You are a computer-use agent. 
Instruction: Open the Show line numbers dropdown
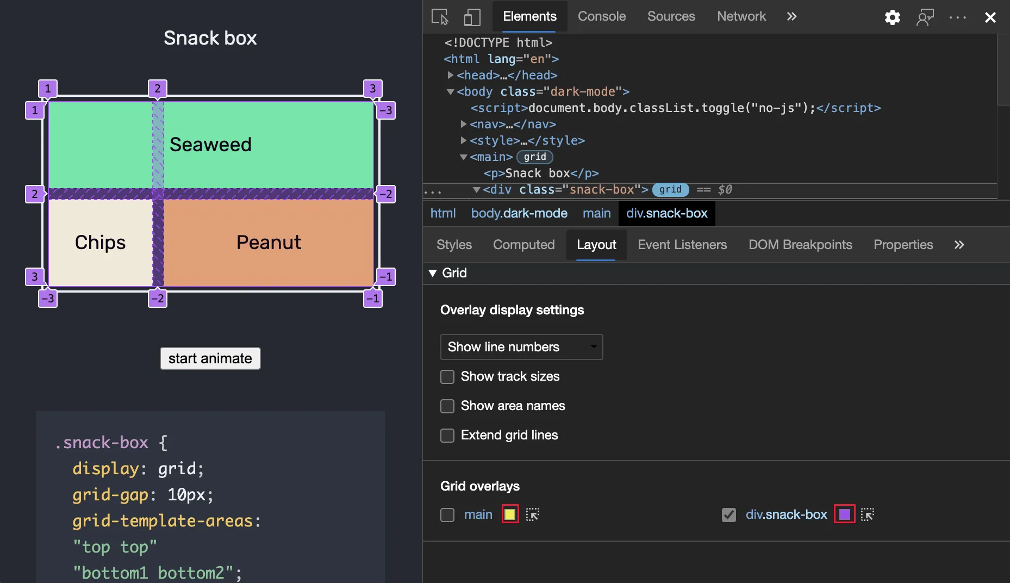pyautogui.click(x=521, y=347)
